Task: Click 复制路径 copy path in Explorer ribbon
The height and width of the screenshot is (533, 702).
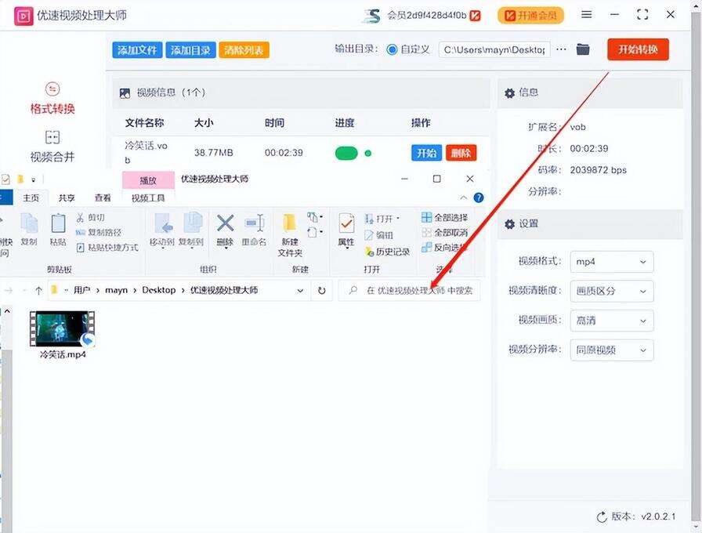Action: point(99,233)
